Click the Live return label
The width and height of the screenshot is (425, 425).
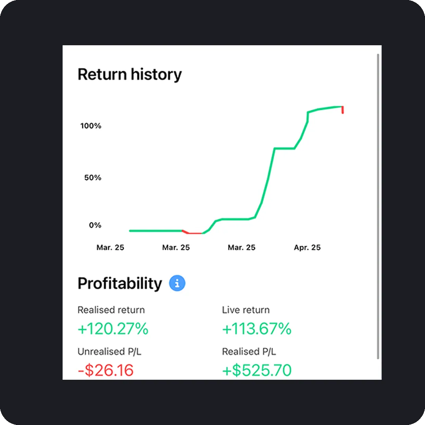pos(246,310)
